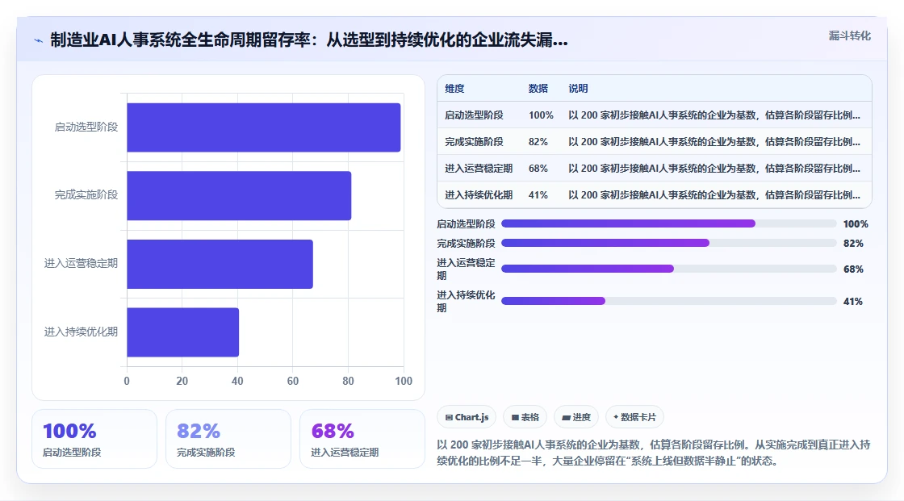The height and width of the screenshot is (501, 904).
Task: Click the 进度 chip
Action: click(576, 417)
